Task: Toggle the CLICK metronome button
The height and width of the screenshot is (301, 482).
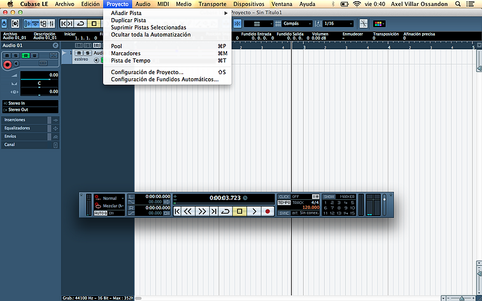Action: (284, 197)
